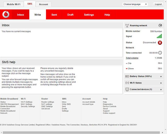Expand the Battery Status section
167x134 pixels.
[x=161, y=77]
